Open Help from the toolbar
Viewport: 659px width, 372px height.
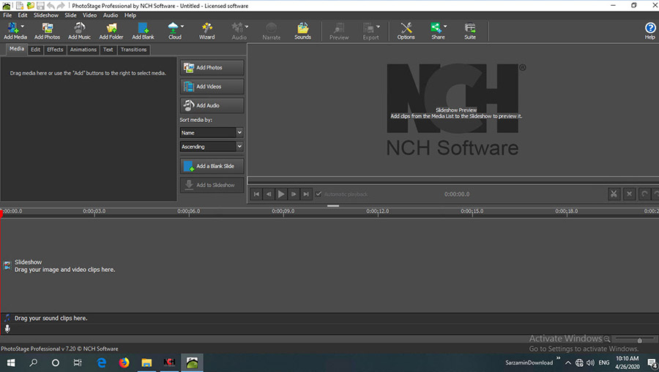650,31
